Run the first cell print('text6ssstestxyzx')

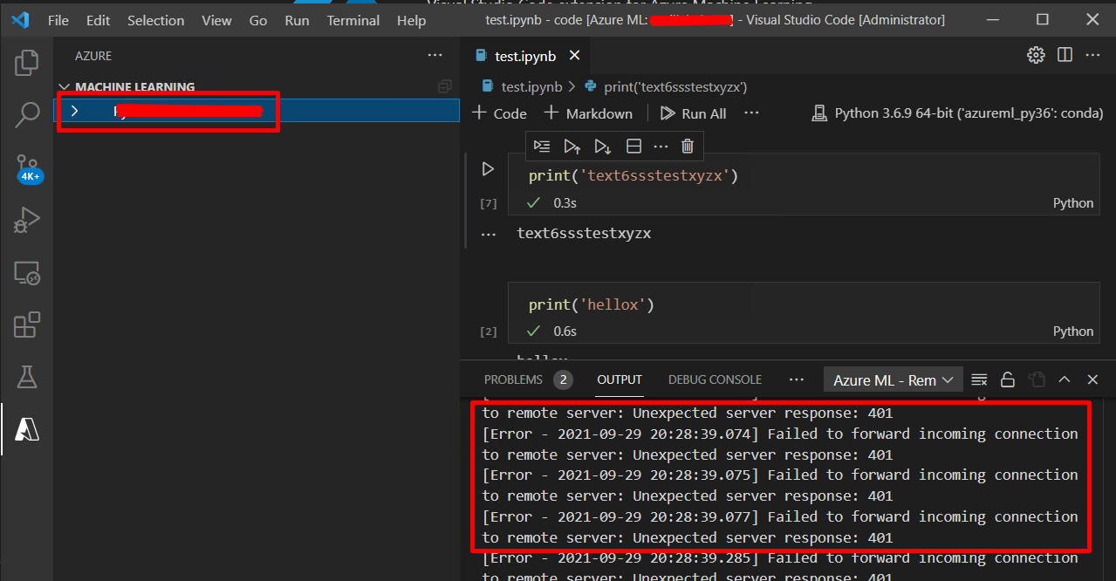click(x=488, y=169)
